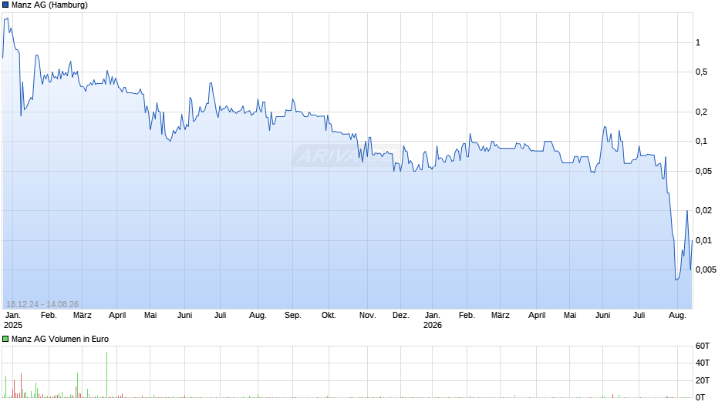This screenshot has height=405, width=725.
Task: Click the price axis label '0,005'
Action: (x=706, y=269)
